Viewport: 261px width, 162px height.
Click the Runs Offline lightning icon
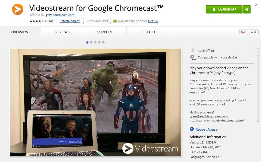tap(193, 50)
